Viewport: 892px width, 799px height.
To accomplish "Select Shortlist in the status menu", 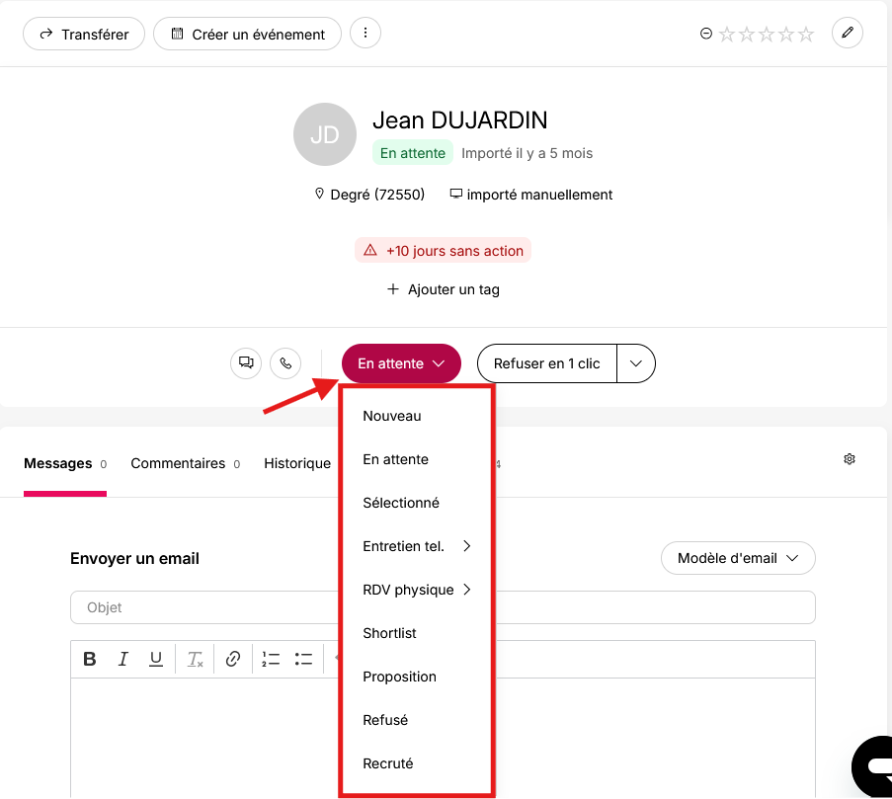I will 389,633.
